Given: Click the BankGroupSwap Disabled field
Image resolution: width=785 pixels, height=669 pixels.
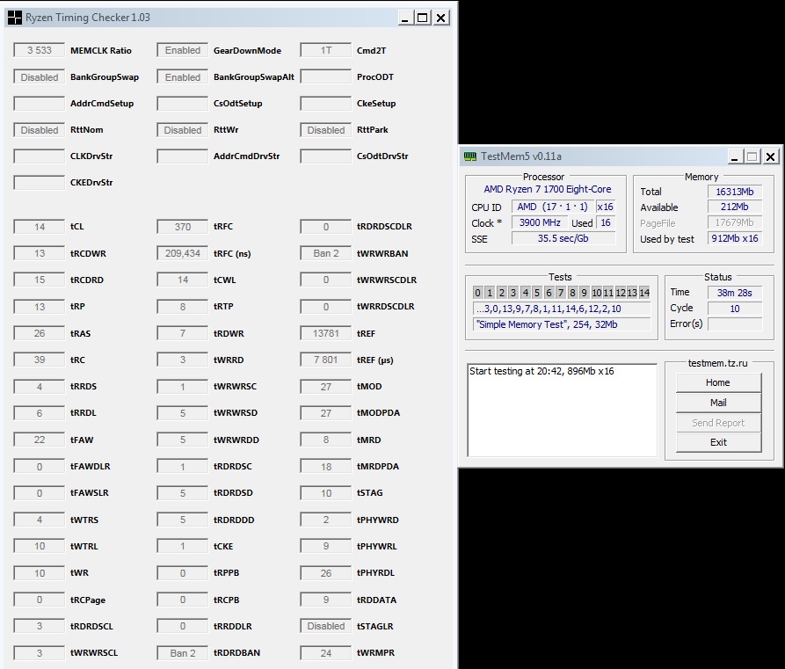Looking at the screenshot, I should point(39,77).
